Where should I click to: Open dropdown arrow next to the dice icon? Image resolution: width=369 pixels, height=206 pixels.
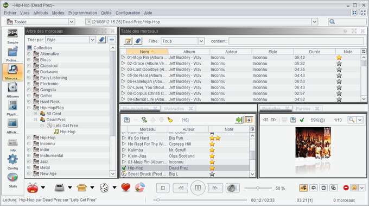click(x=114, y=188)
